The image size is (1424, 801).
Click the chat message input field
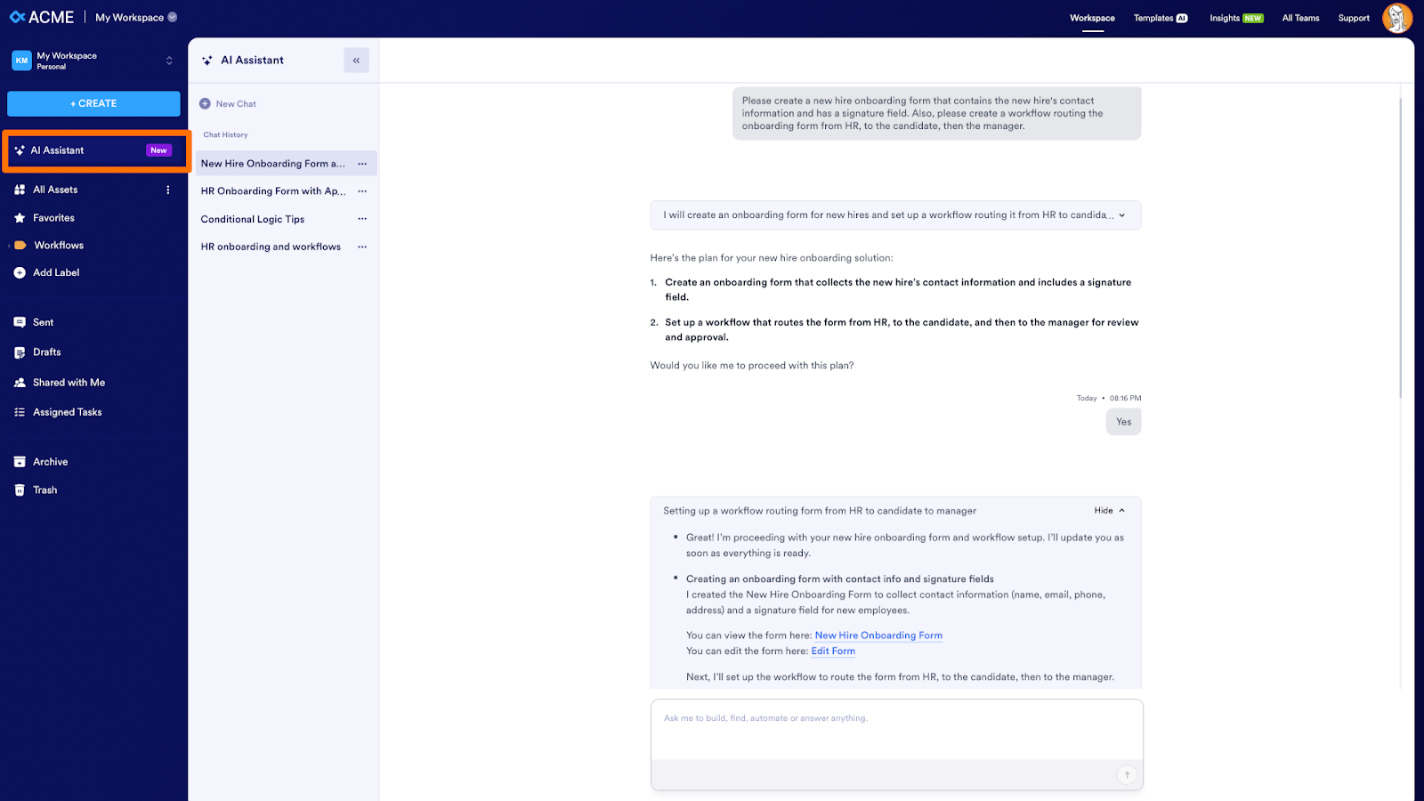(x=896, y=730)
